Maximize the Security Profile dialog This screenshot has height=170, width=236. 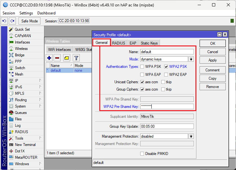(220, 35)
